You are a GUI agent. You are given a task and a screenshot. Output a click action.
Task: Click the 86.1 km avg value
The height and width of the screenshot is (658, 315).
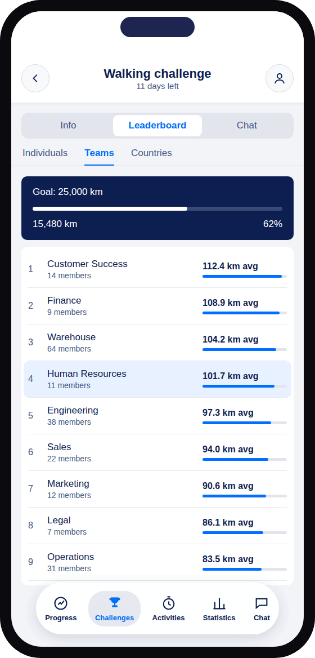[x=228, y=522]
